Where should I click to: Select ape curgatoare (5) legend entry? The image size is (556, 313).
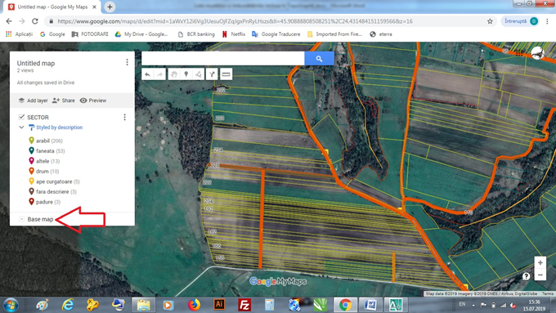click(54, 181)
